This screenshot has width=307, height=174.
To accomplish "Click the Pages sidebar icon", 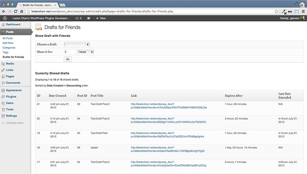I will (x=3, y=76).
